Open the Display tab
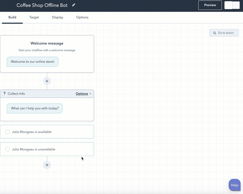 point(57,17)
